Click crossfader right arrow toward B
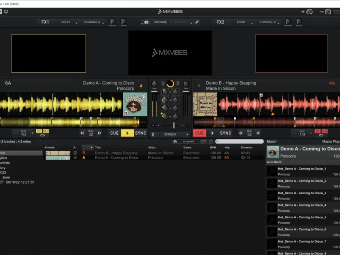The width and height of the screenshot is (340, 255). 182,125
